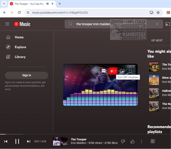The image size is (171, 149).
Task: Open the hamburger guide menu
Action: (7, 24)
